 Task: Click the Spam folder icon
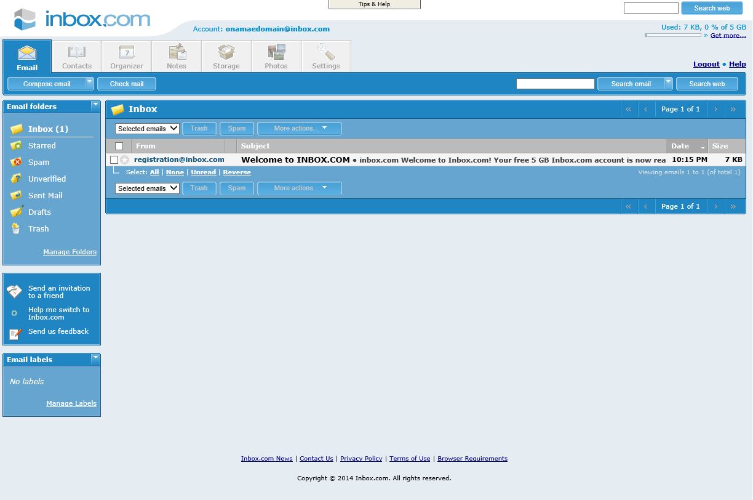click(x=17, y=163)
